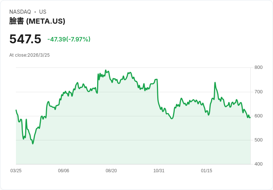Select the 500 y-axis label
The image size is (273, 190).
click(x=258, y=140)
